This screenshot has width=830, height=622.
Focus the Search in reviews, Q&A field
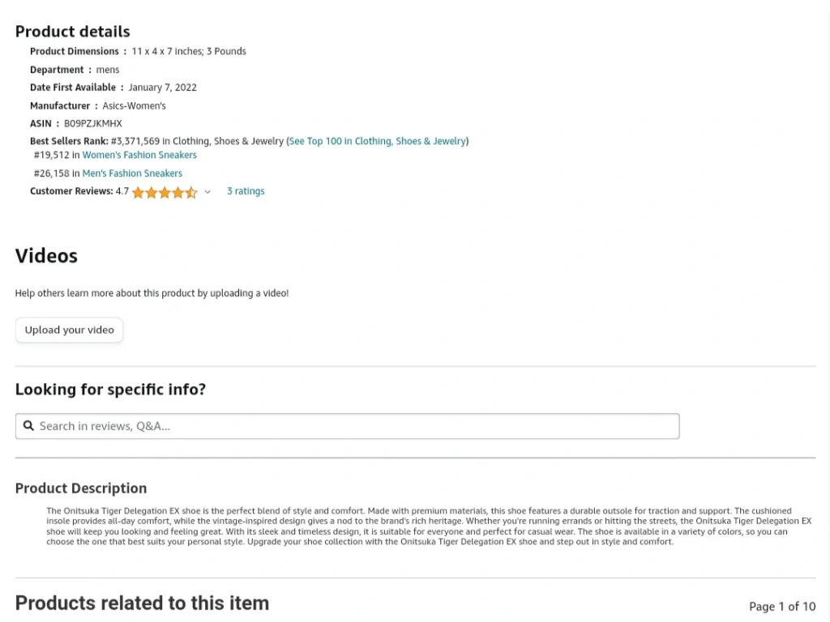pyautogui.click(x=347, y=426)
